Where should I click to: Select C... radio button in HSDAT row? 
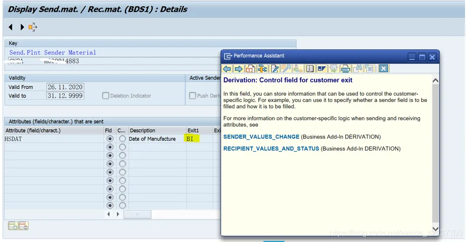coord(122,139)
